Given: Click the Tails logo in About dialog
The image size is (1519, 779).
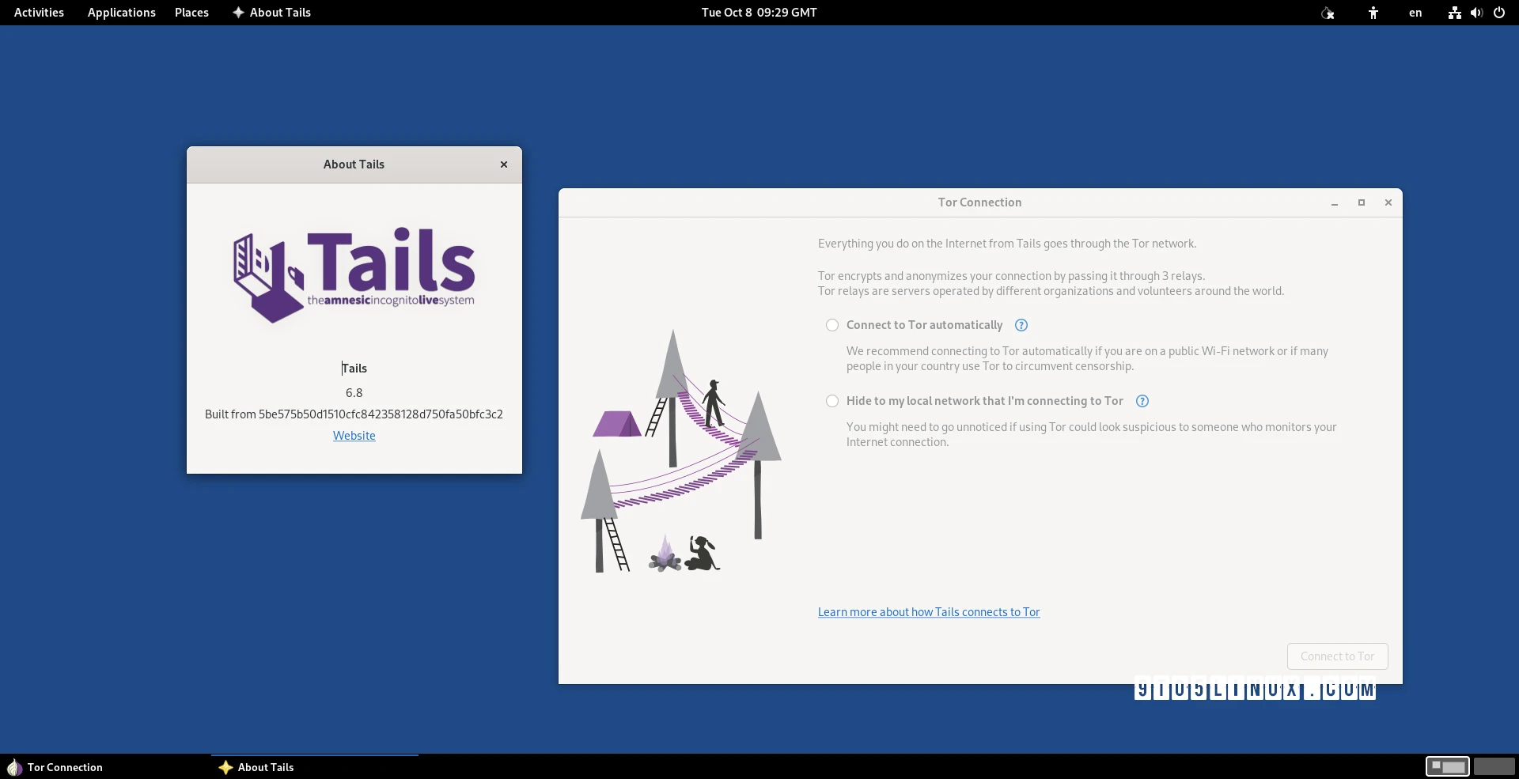Looking at the screenshot, I should tap(354, 274).
